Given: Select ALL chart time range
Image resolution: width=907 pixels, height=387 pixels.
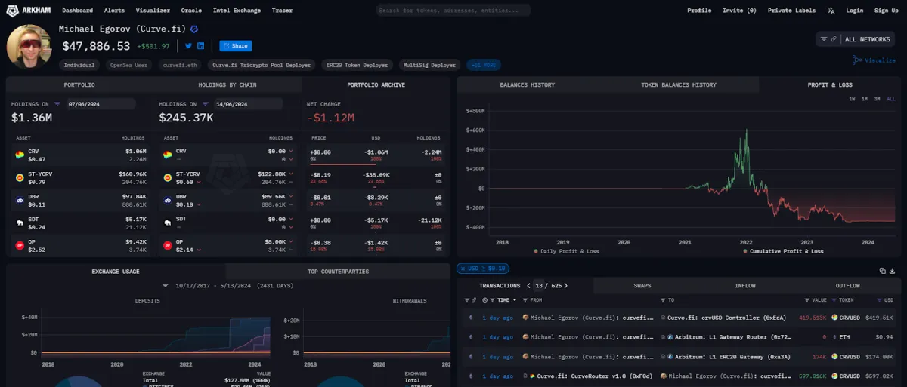Looking at the screenshot, I should 890,99.
